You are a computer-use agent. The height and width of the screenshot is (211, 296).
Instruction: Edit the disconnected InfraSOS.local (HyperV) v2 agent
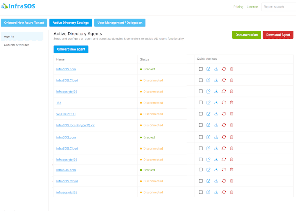click(x=208, y=125)
